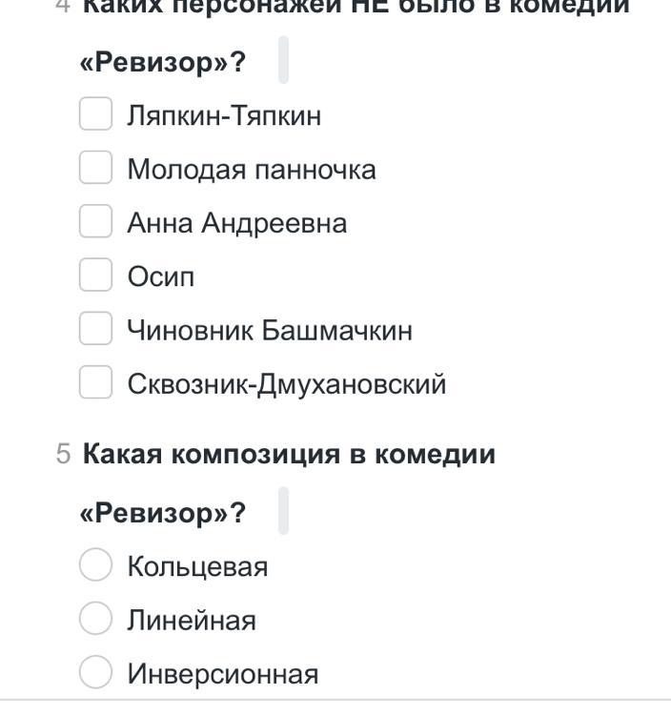Mark the Осип checkbox

(95, 275)
